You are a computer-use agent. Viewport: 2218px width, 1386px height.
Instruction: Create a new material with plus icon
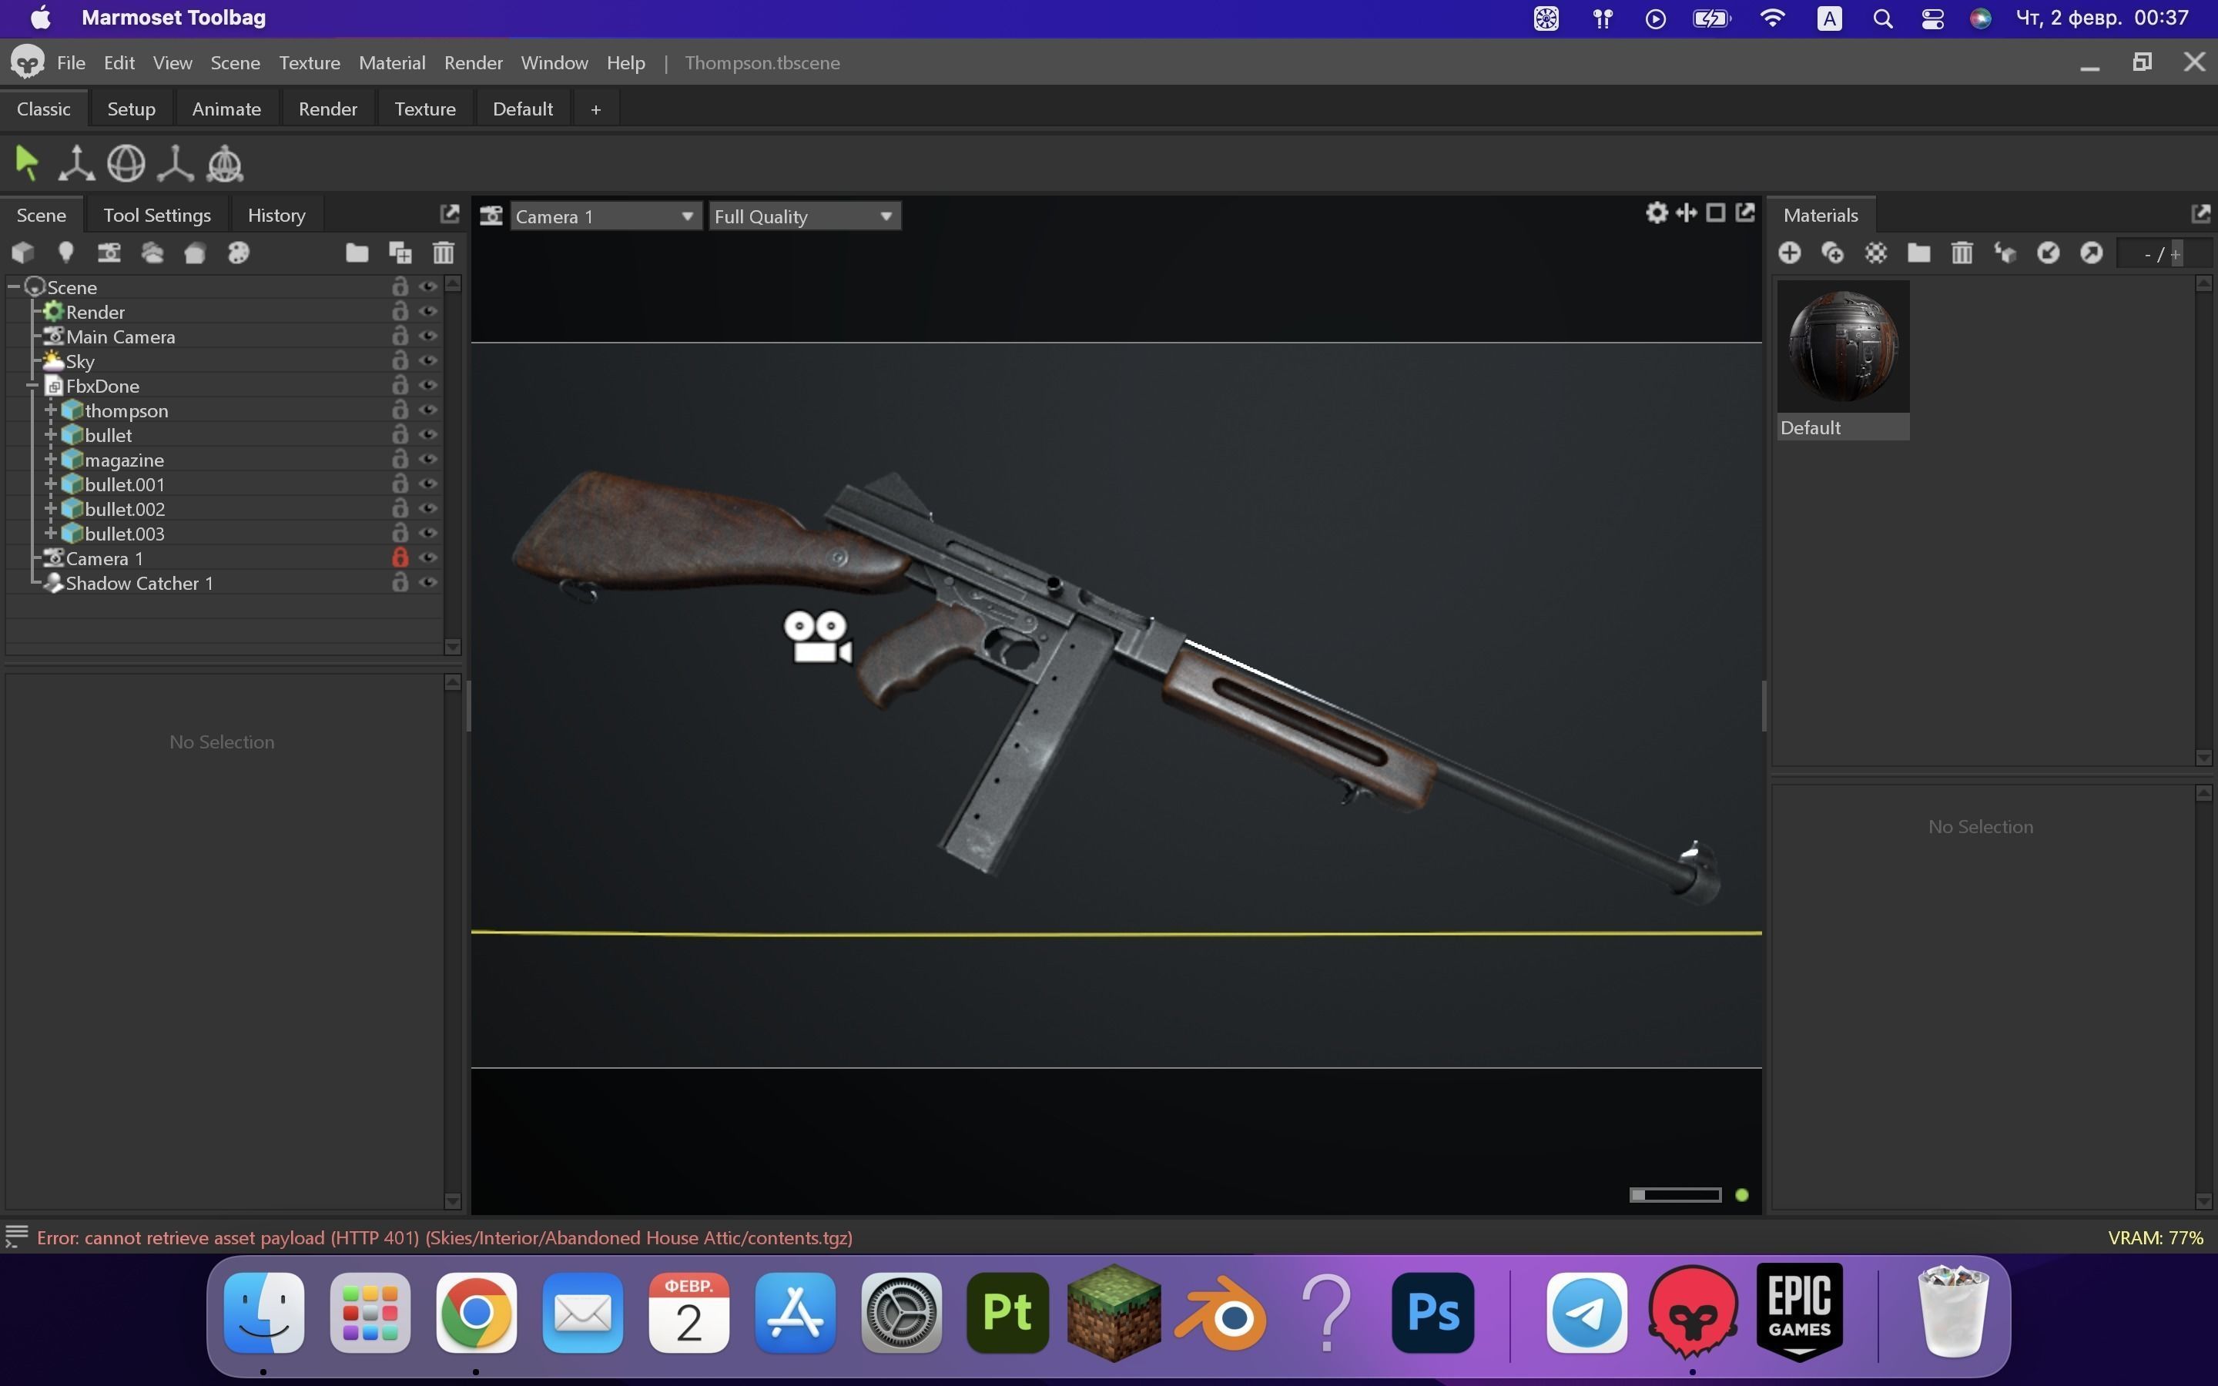point(1789,253)
